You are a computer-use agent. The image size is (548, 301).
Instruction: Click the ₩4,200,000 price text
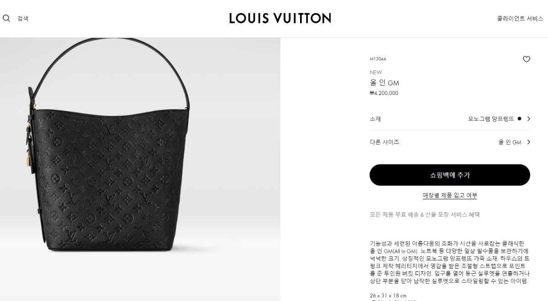[x=384, y=93]
